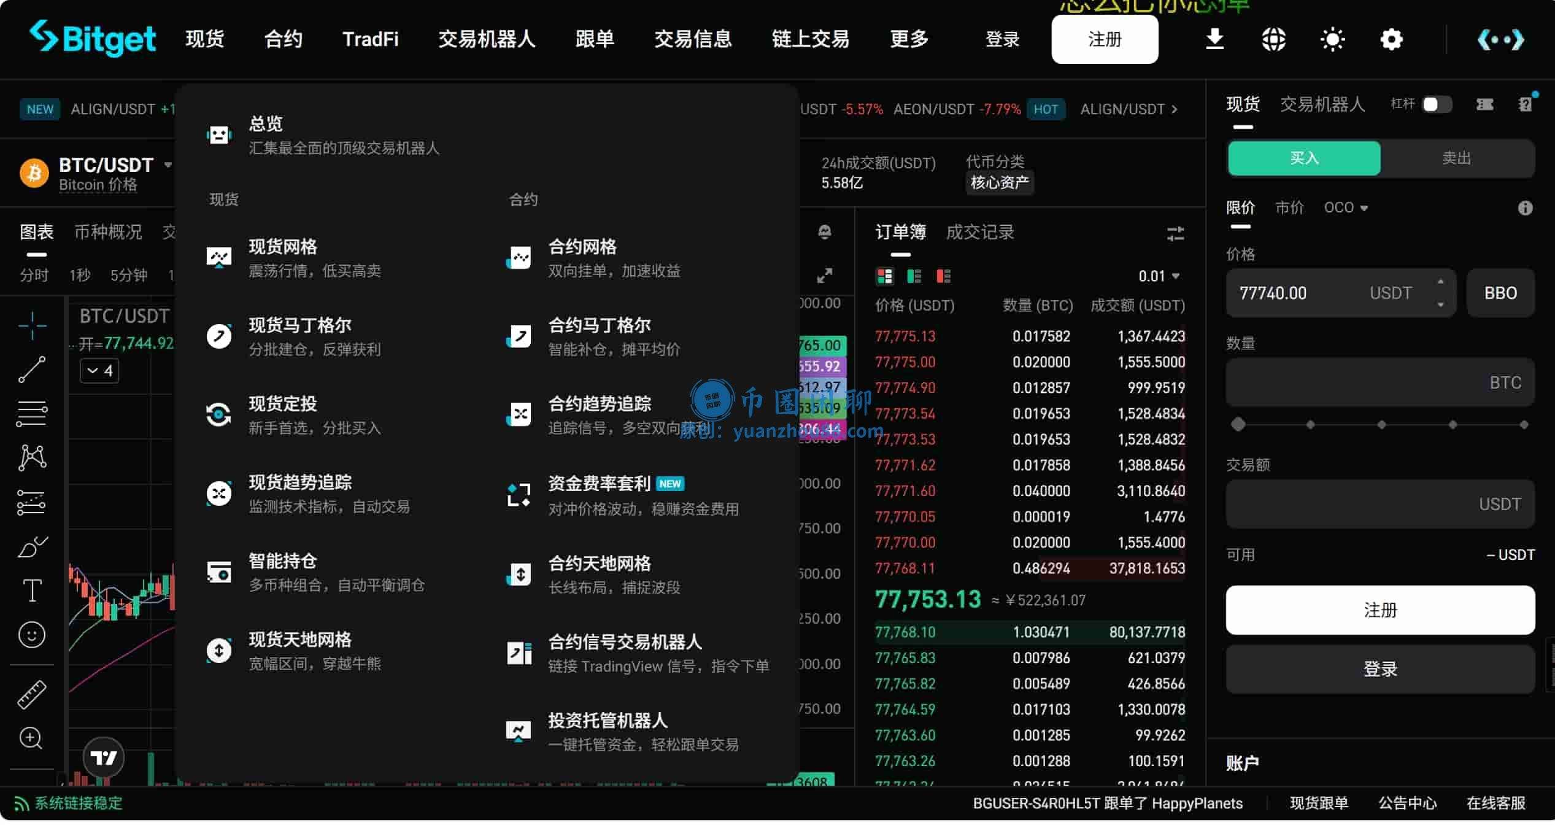The image size is (1555, 825).
Task: Click the Bitget logo
Action: pos(93,39)
